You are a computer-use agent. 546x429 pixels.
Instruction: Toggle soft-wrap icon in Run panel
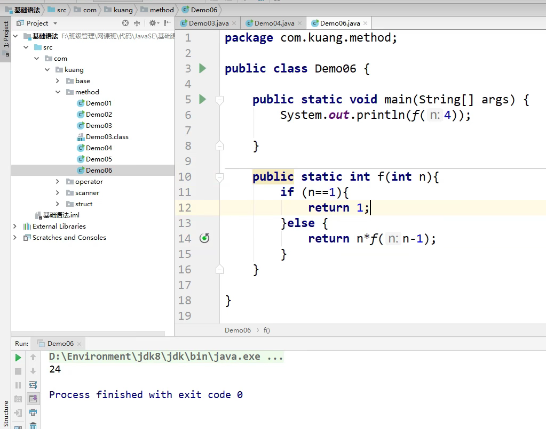click(x=33, y=385)
